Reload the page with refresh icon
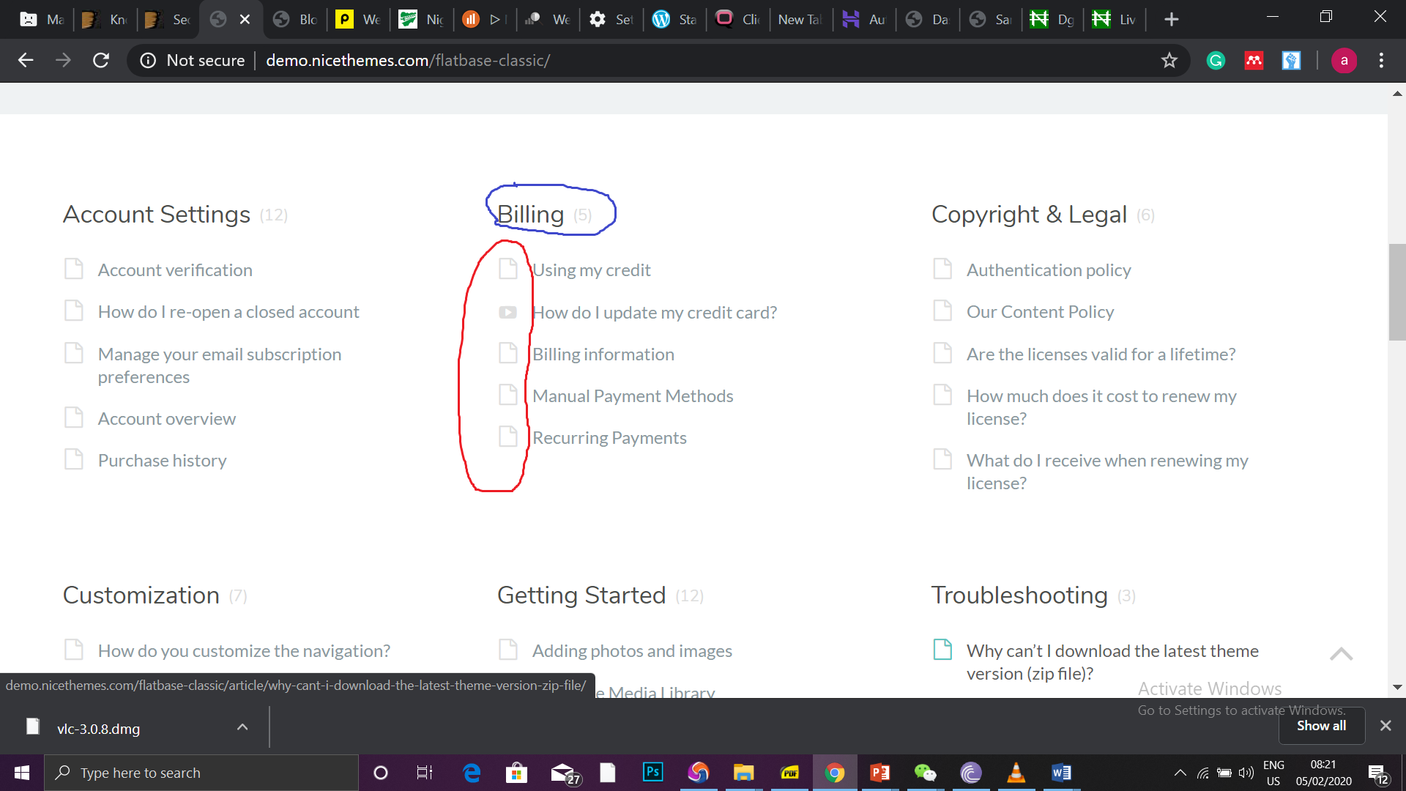This screenshot has height=791, width=1406. click(101, 60)
